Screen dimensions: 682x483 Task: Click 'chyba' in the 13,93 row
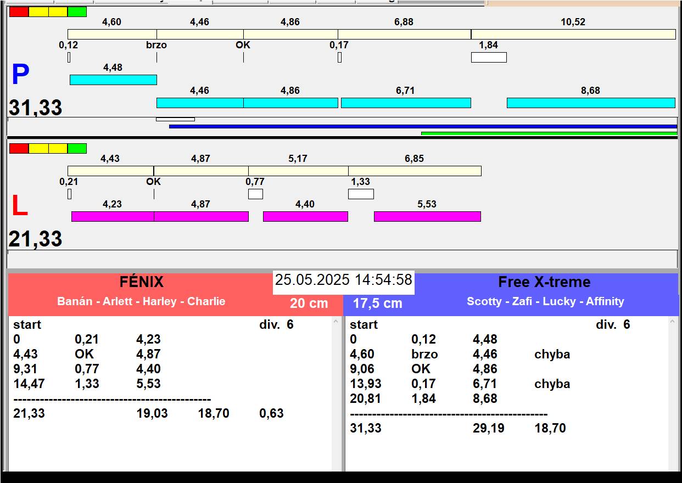552,384
